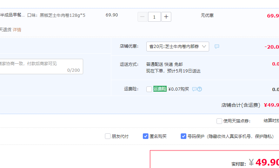Click the 无优惠 discount text
The image size is (279, 168).
pyautogui.click(x=207, y=15)
